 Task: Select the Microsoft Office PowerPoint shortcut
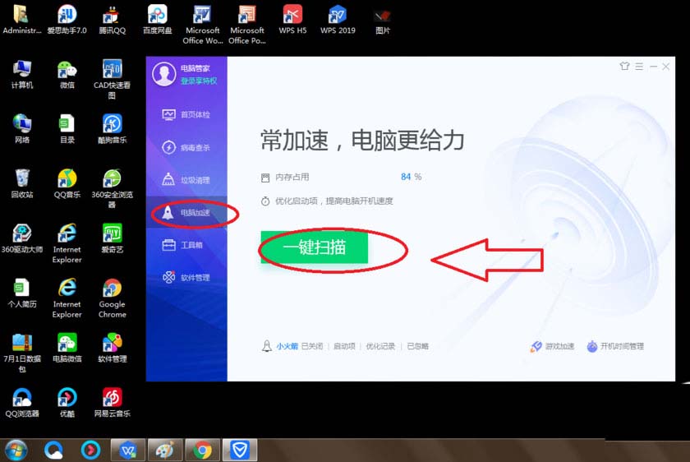247,25
